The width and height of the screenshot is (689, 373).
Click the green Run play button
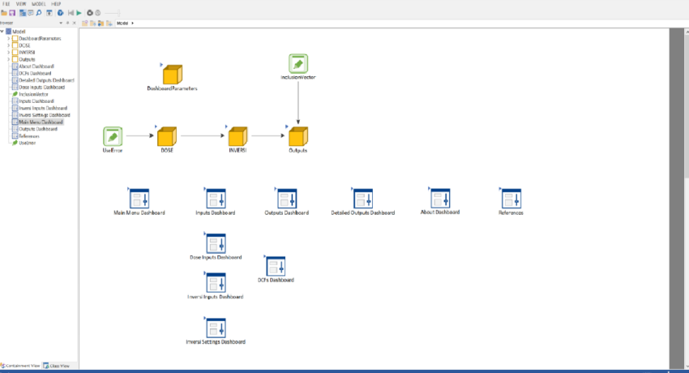79,13
